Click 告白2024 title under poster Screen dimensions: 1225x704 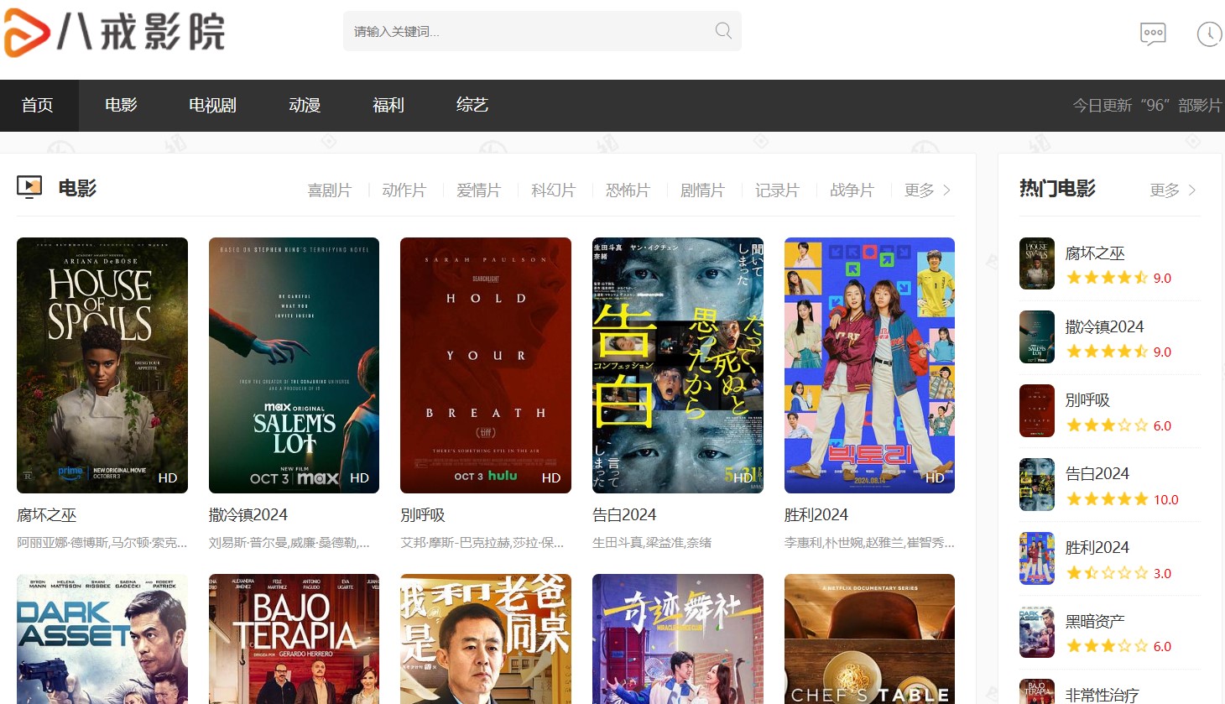[x=624, y=515]
